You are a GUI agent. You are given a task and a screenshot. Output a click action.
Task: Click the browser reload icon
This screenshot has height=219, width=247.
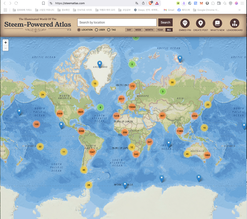point(16,3)
